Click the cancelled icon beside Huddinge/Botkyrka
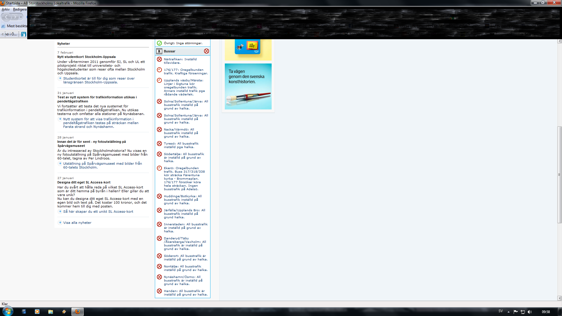 159,196
